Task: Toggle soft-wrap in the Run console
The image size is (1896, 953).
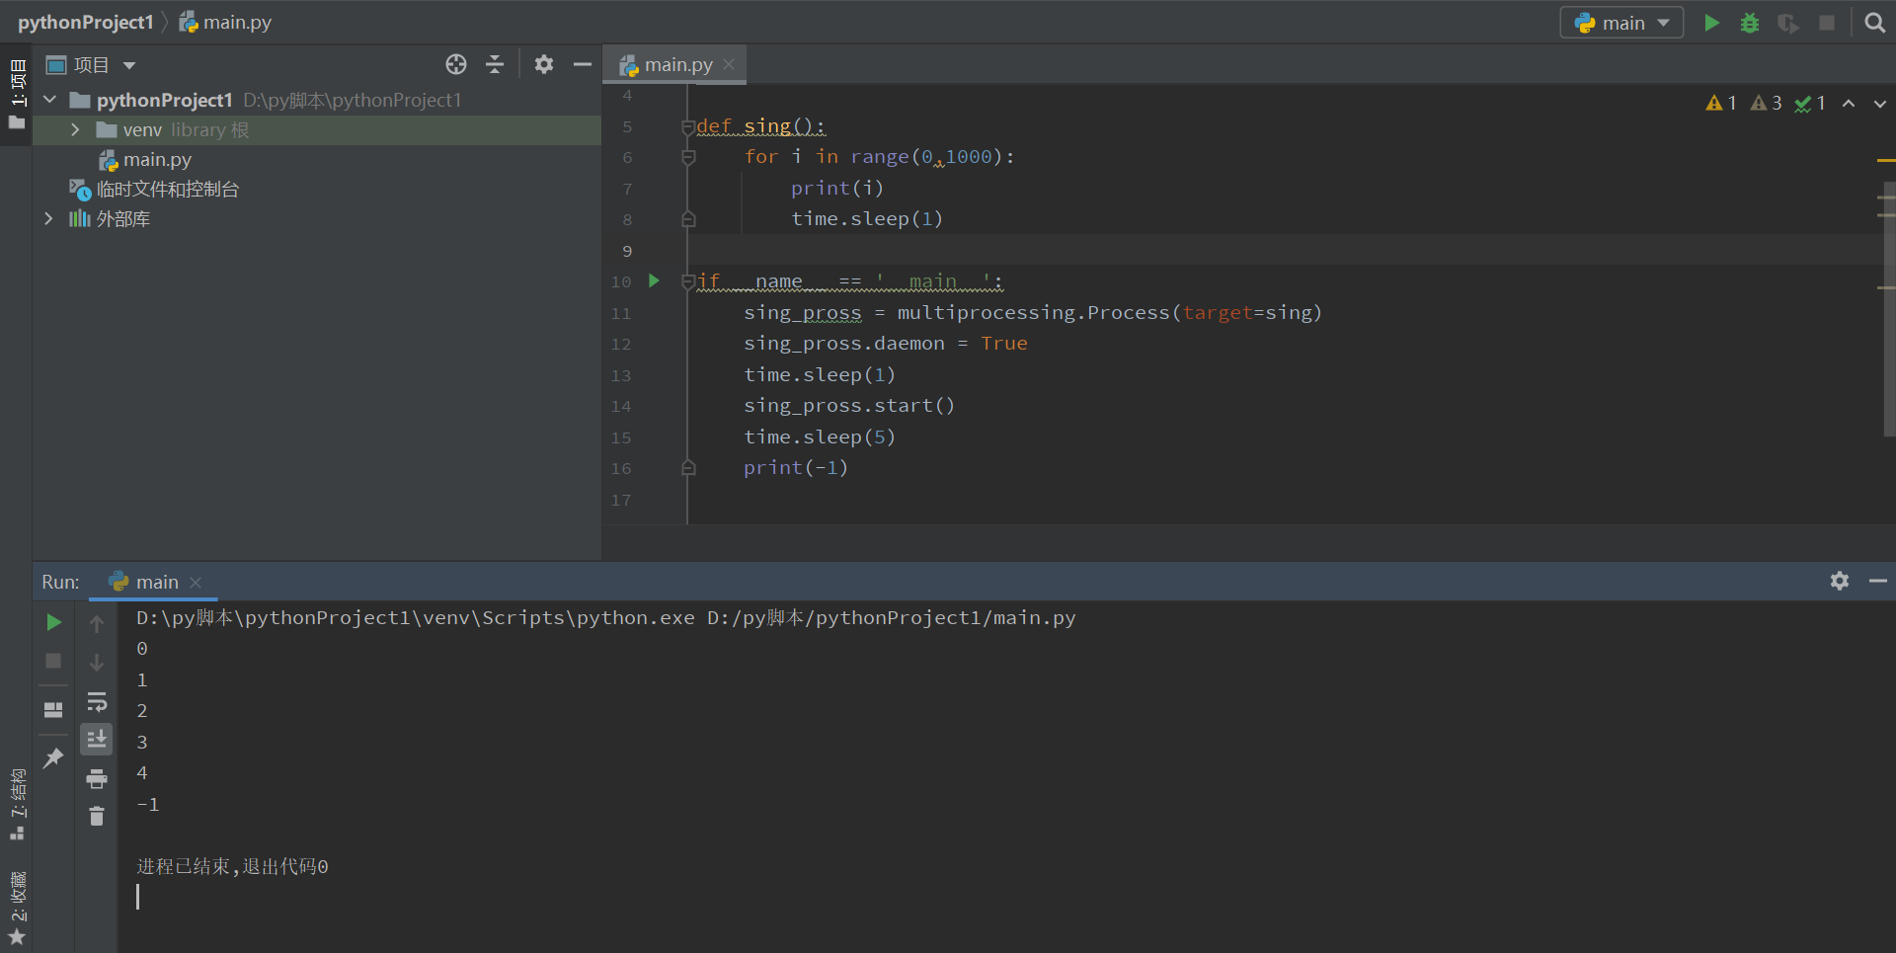Action: coord(97,702)
